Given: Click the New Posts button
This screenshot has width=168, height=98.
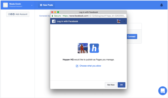Looking at the screenshot, I should pyautogui.click(x=47, y=5).
